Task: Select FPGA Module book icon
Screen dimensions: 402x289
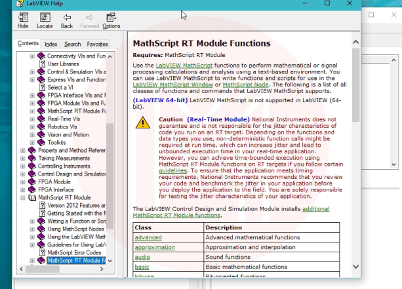Action: (32, 182)
